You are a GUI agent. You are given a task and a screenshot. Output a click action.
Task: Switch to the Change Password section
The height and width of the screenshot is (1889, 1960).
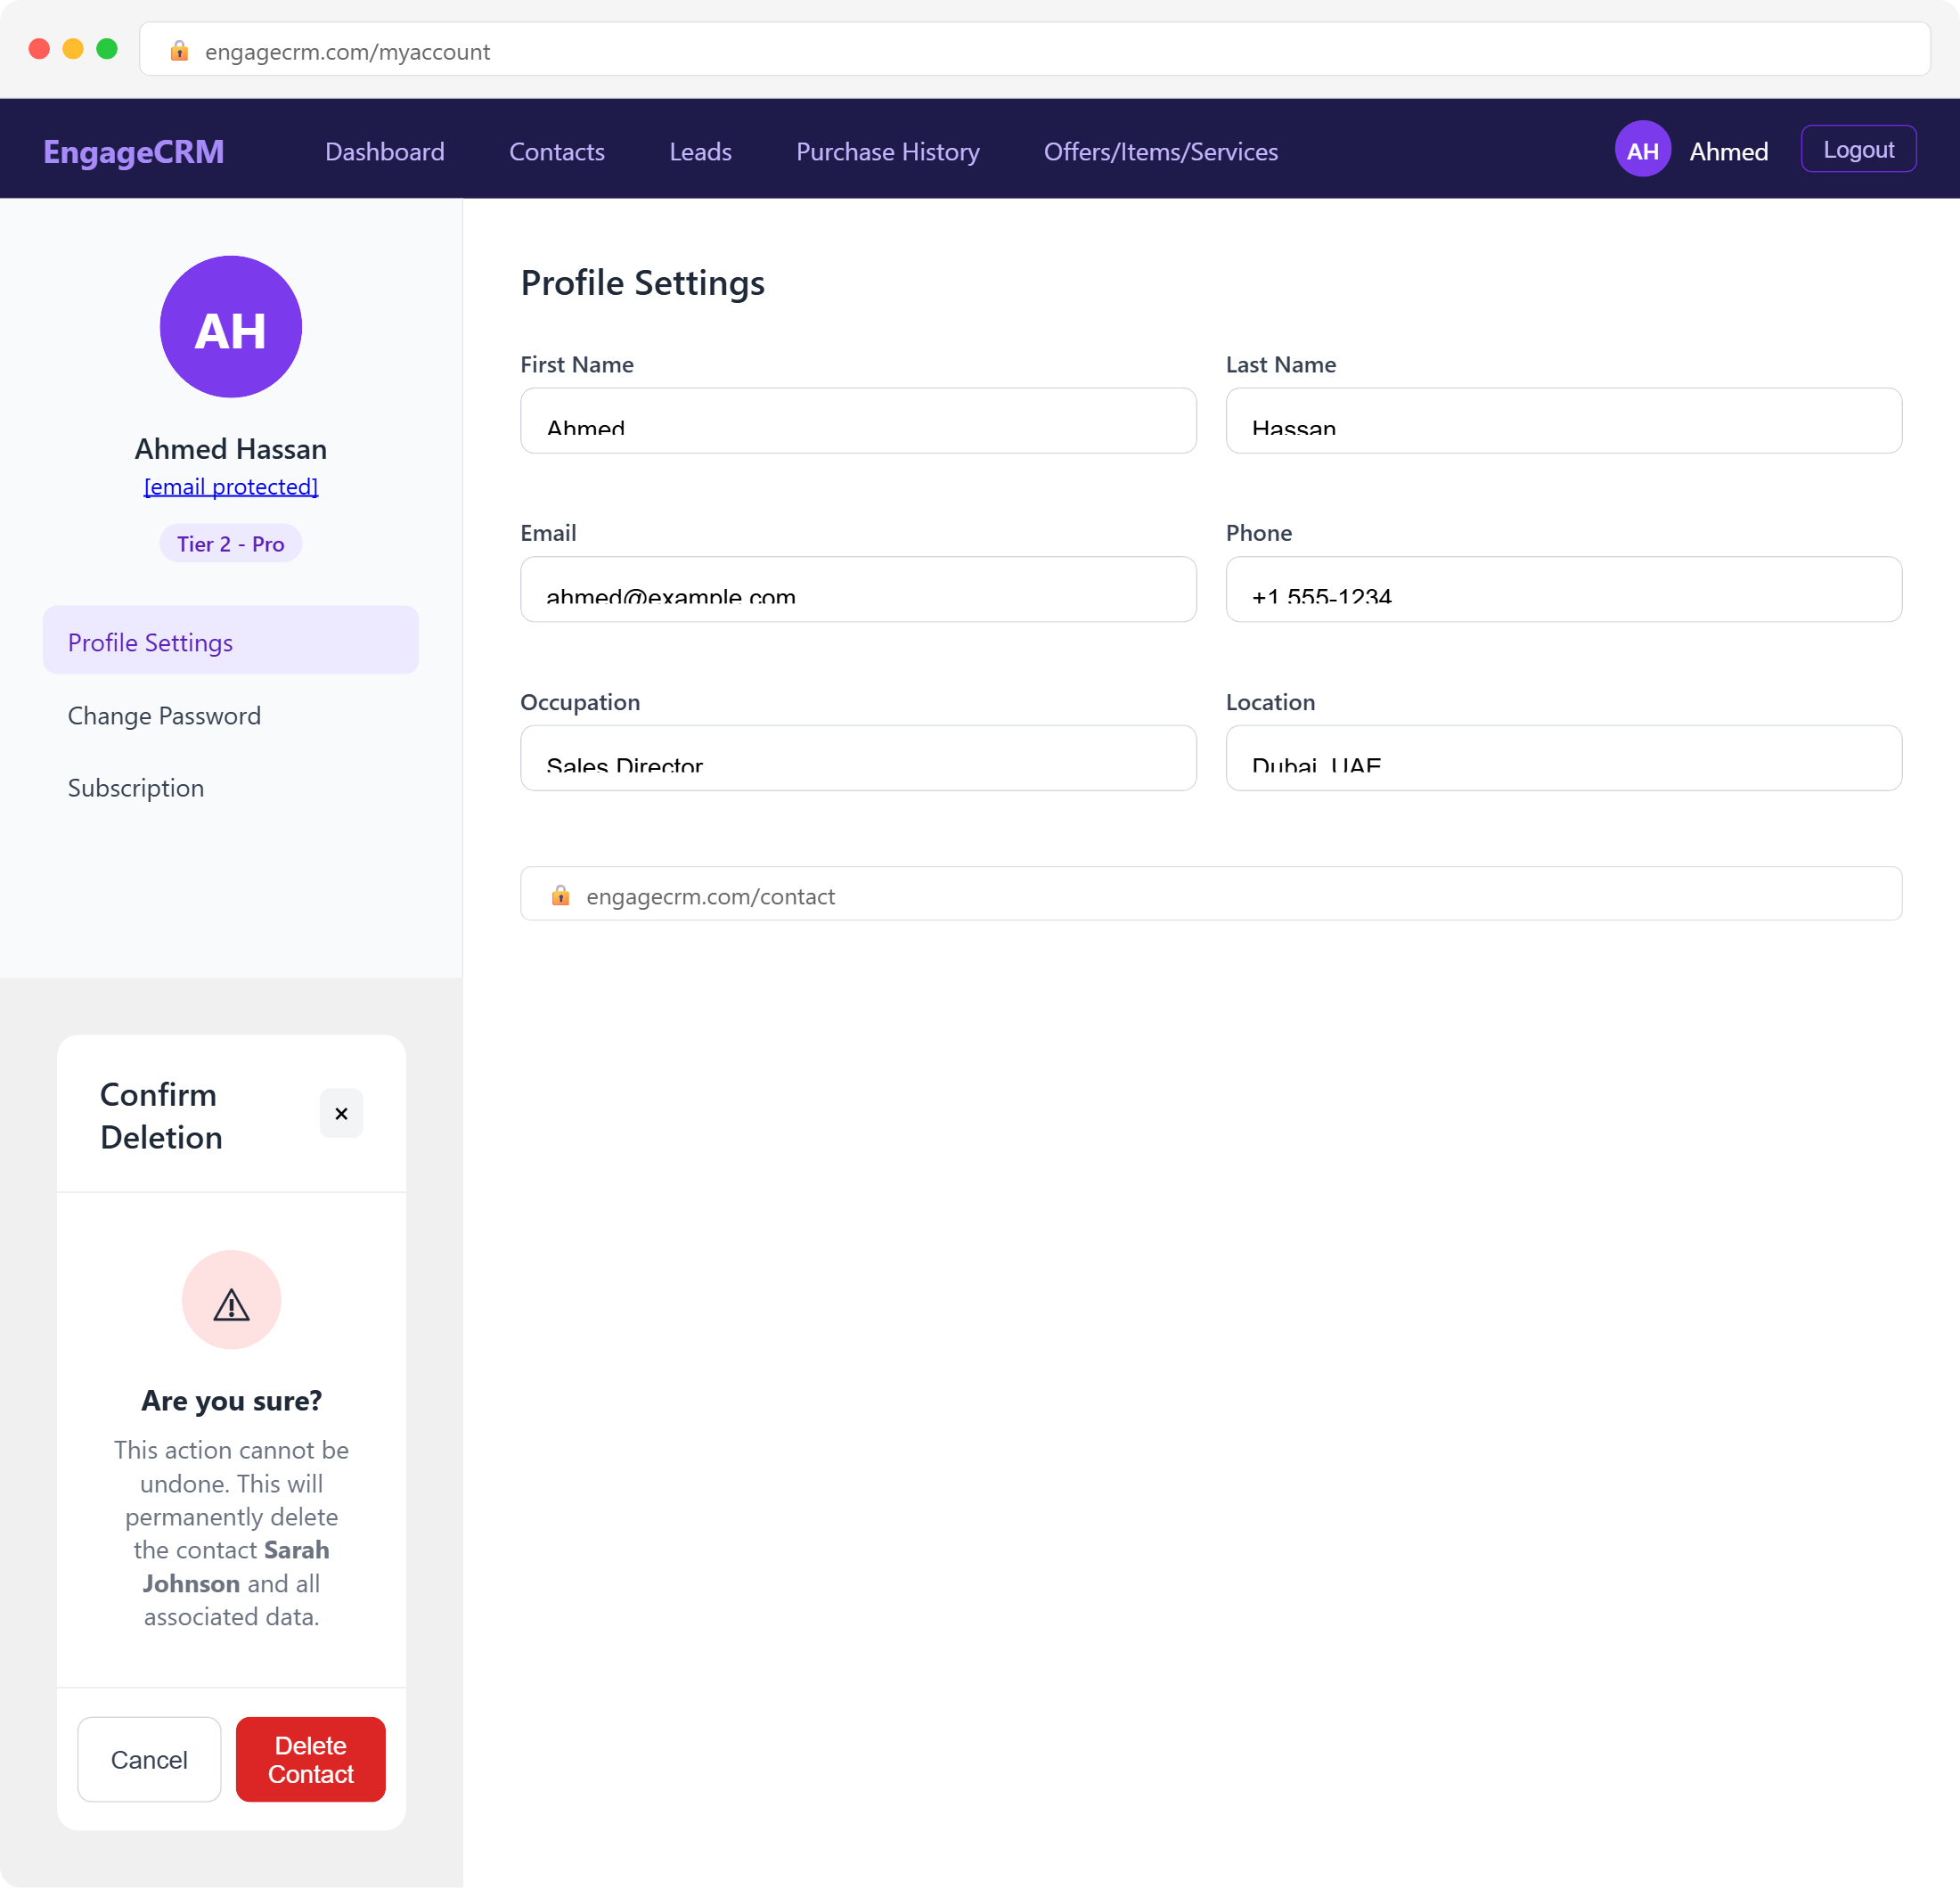pyautogui.click(x=164, y=715)
